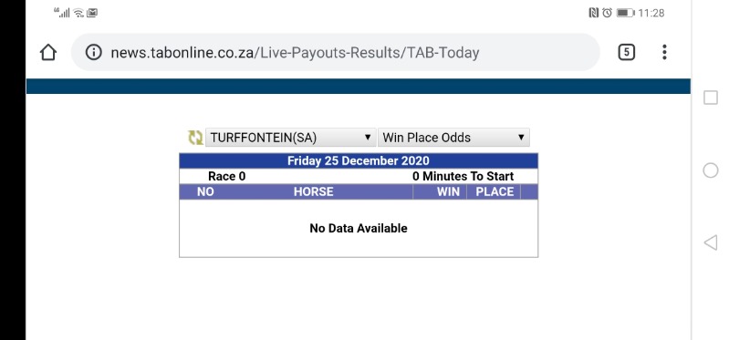This screenshot has width=729, height=340.
Task: Open the TURFFONTEIN(SA) venue dropdown
Action: pyautogui.click(x=290, y=138)
